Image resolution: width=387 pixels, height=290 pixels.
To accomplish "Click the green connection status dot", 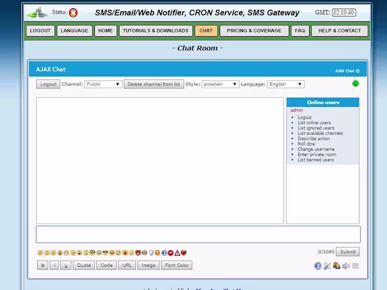I will pos(356,84).
